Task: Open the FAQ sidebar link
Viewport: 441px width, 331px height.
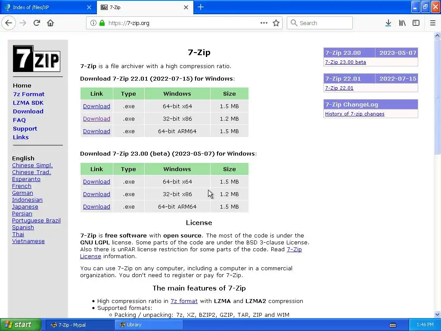Action: [19, 120]
